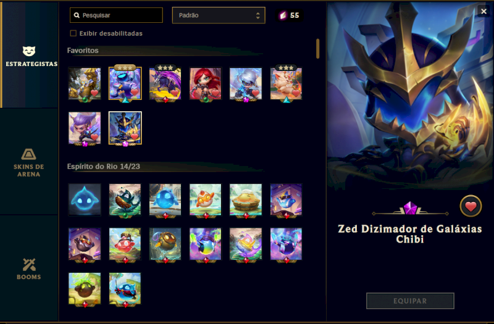Select the Chibi Zed Galaxy Slayer favorite
The width and height of the screenshot is (494, 324).
coord(125,128)
